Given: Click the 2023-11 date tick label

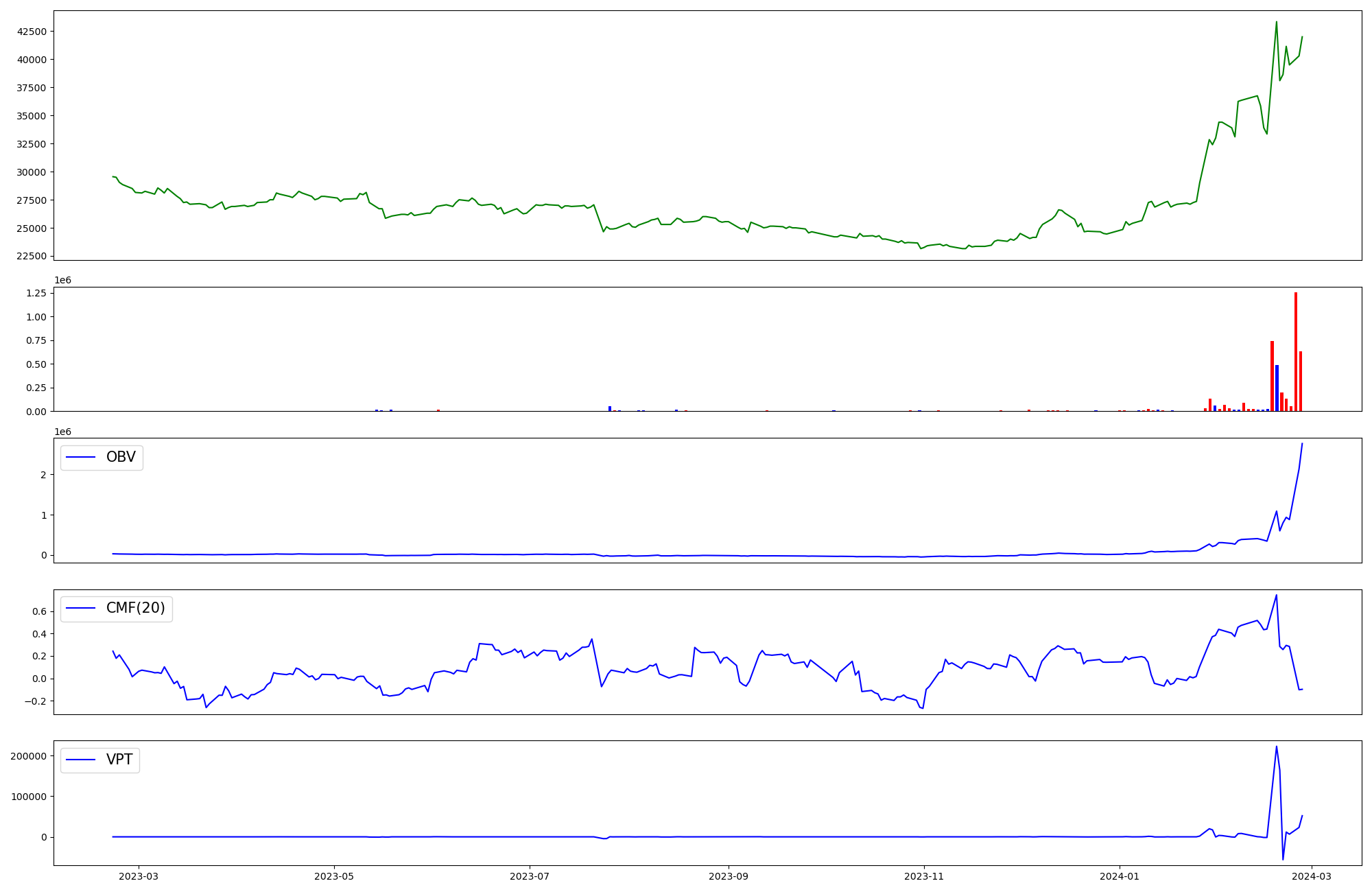Looking at the screenshot, I should 924,876.
